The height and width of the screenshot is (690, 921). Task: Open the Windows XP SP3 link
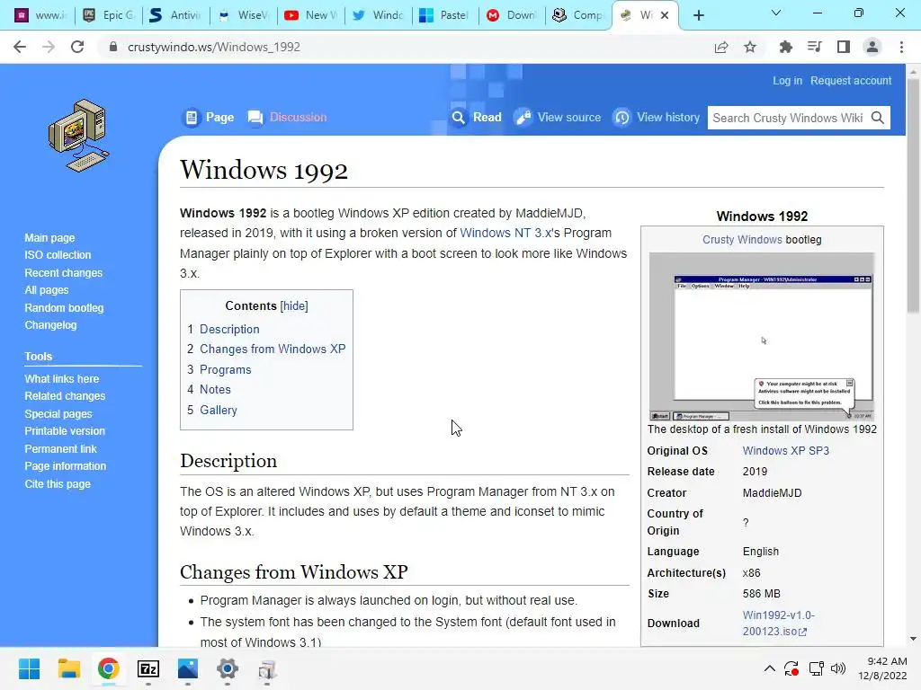click(x=785, y=451)
